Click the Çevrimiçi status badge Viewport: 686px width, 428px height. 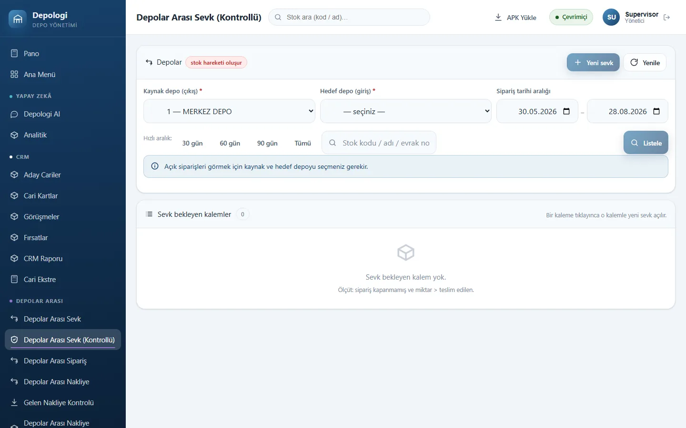(x=571, y=17)
